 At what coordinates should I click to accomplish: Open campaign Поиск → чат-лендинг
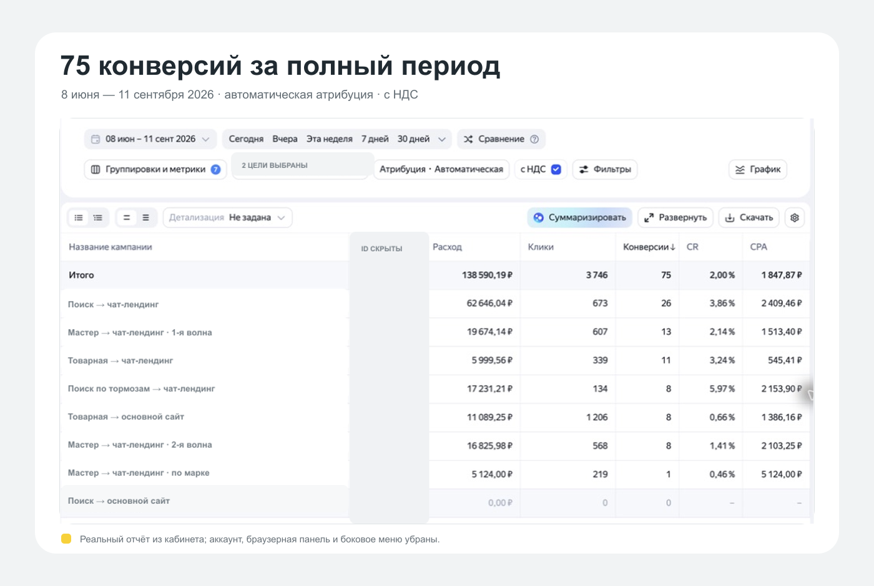tap(113, 304)
